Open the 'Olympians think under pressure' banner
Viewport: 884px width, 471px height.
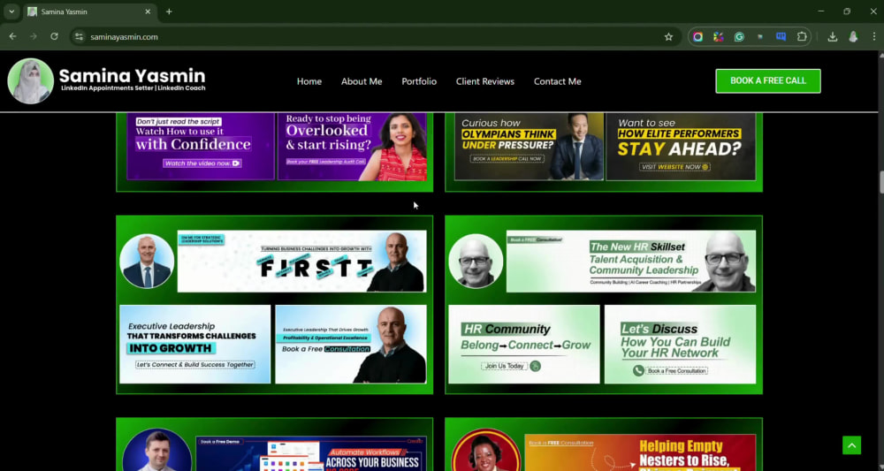[x=529, y=146]
